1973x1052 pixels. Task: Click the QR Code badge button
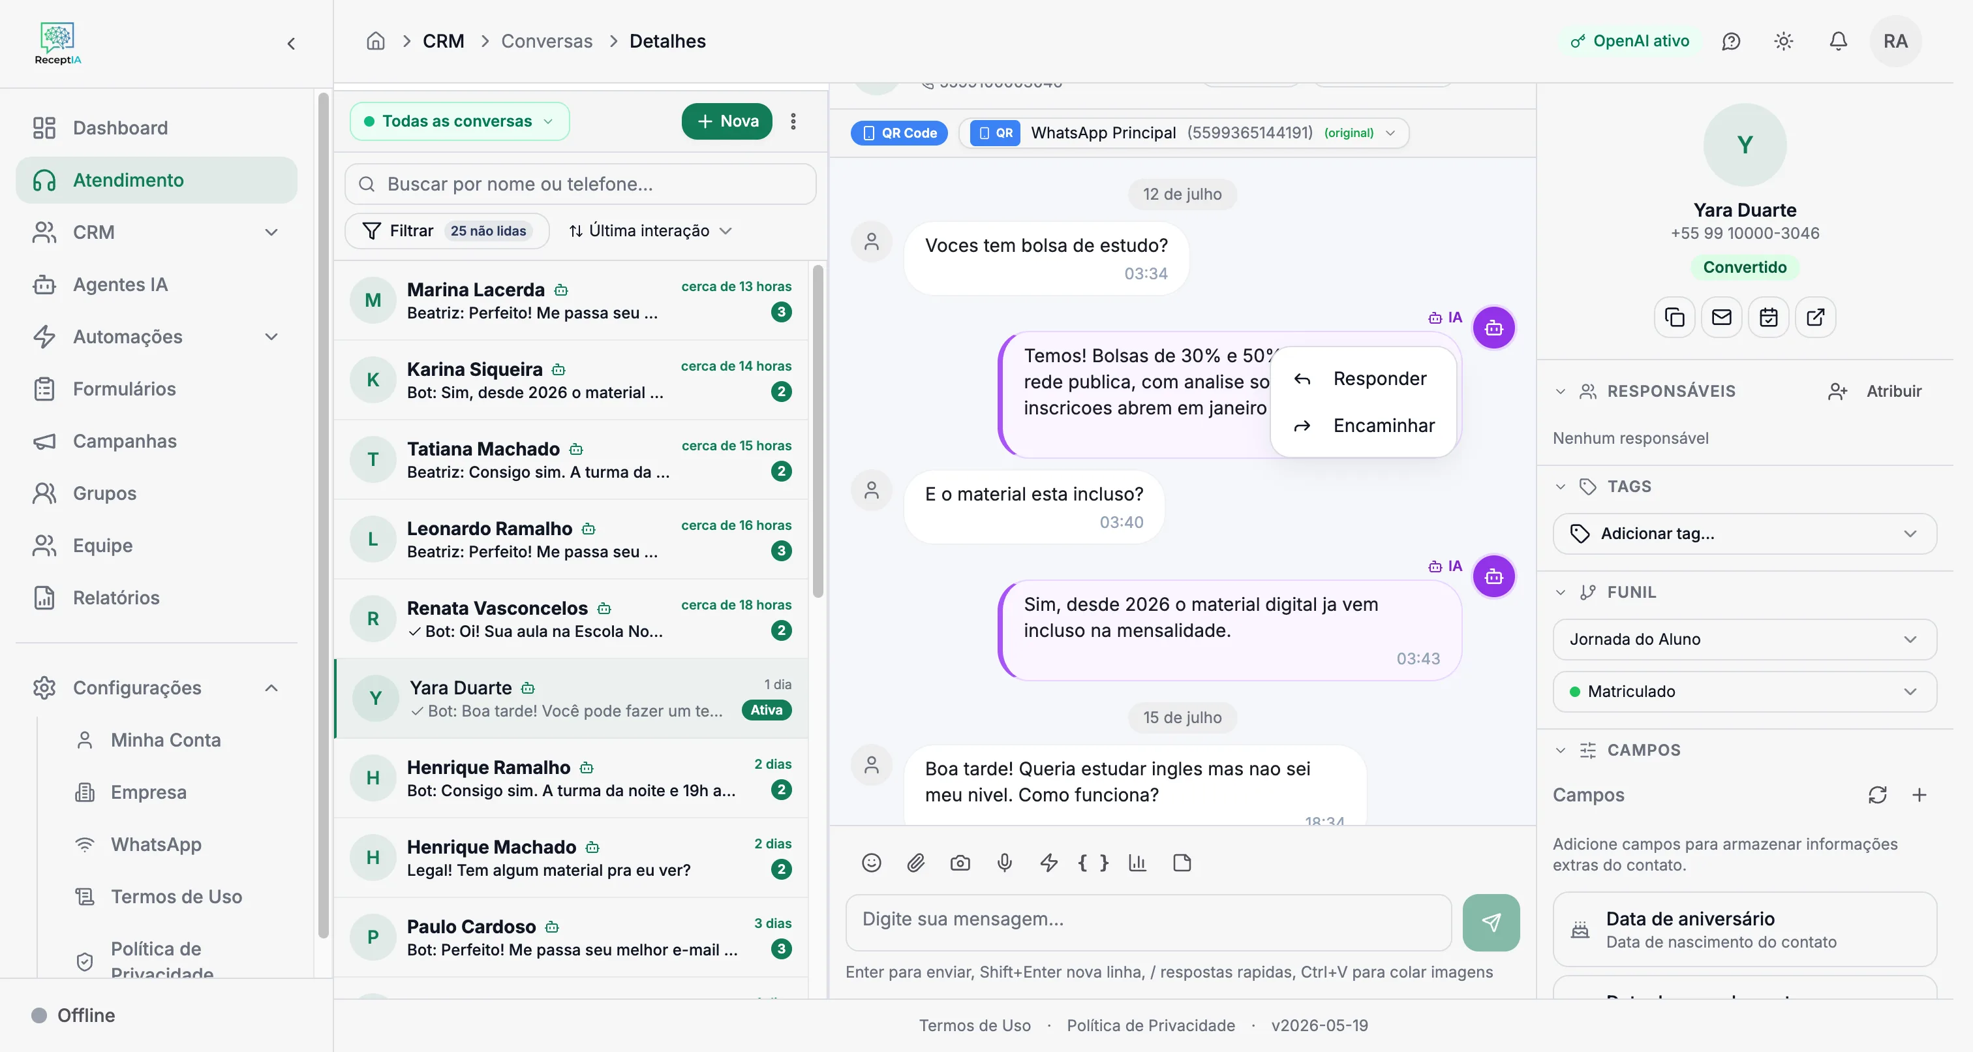click(899, 132)
